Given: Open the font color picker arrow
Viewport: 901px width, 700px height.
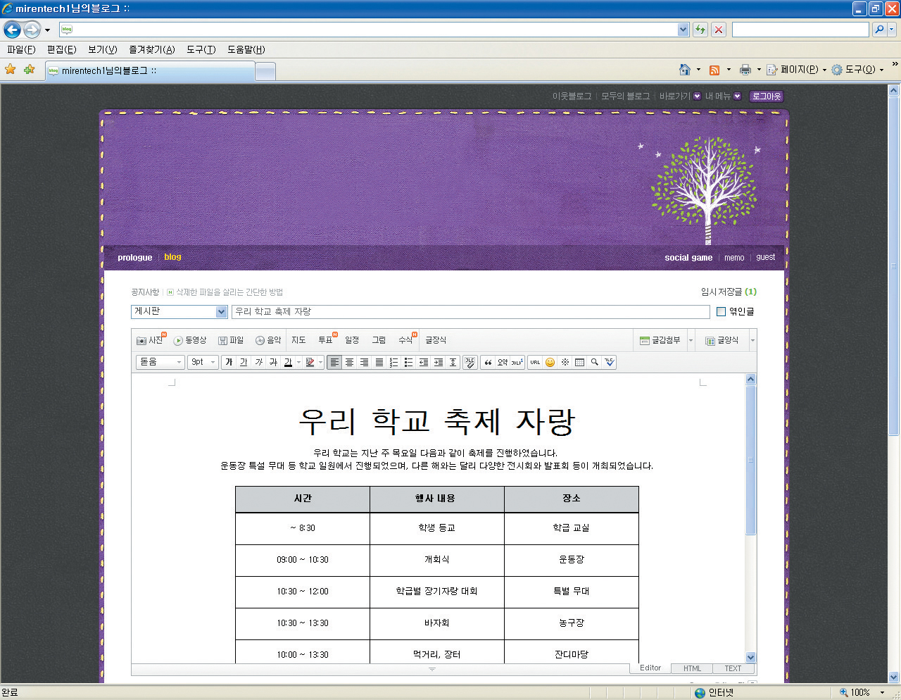Looking at the screenshot, I should pos(298,362).
